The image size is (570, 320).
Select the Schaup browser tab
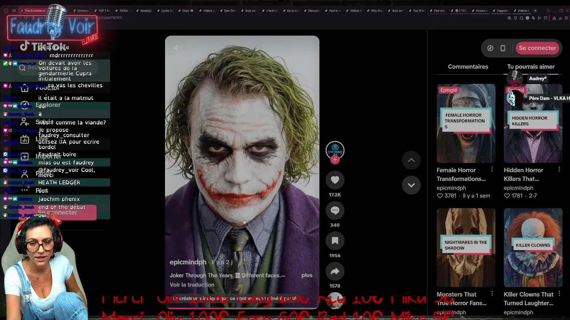[x=81, y=11]
